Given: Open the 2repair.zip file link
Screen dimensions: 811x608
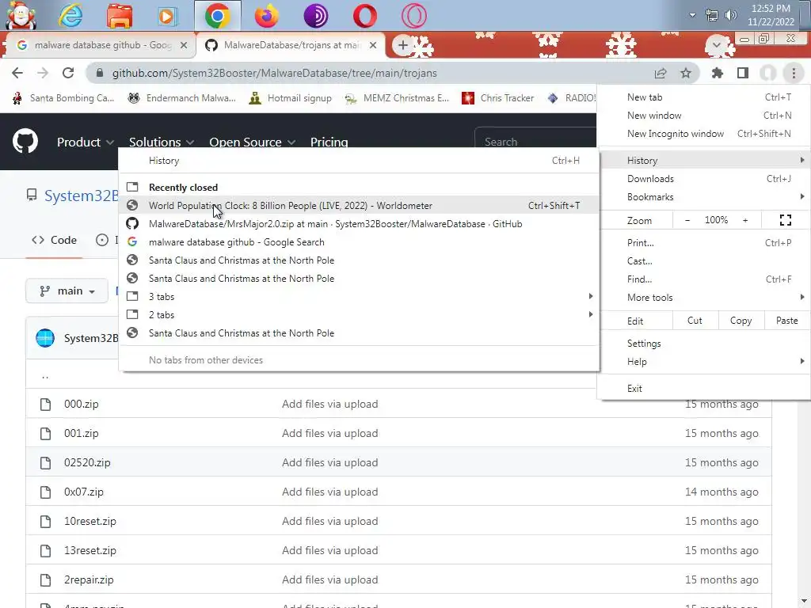Looking at the screenshot, I should pyautogui.click(x=89, y=579).
